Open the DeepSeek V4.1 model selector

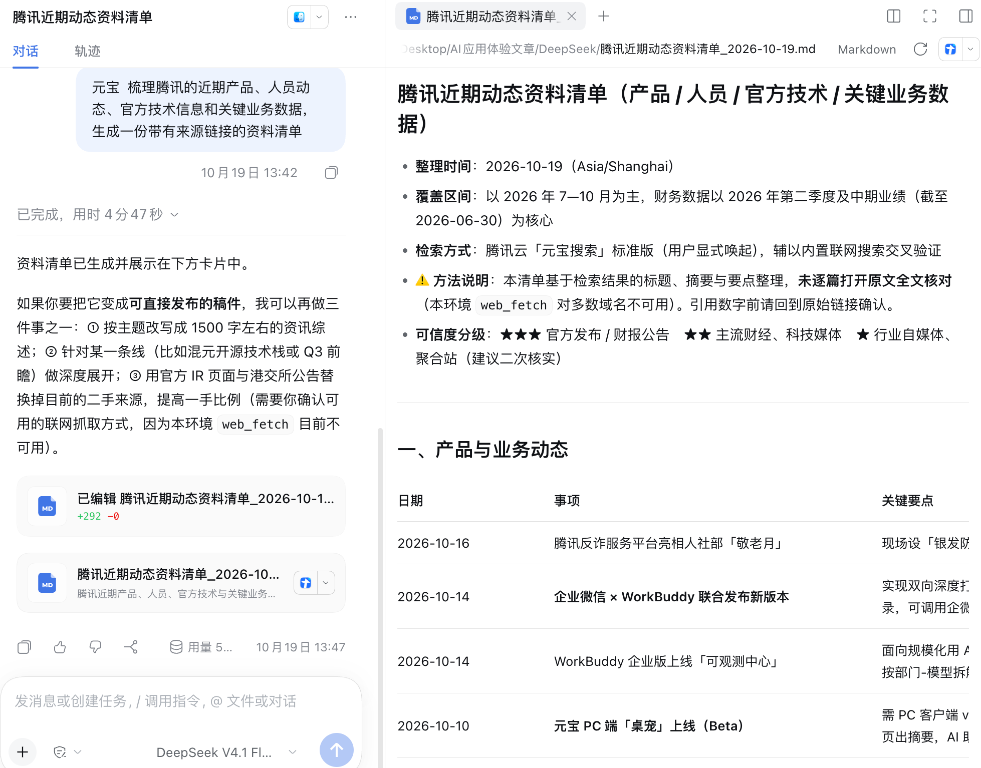[226, 752]
